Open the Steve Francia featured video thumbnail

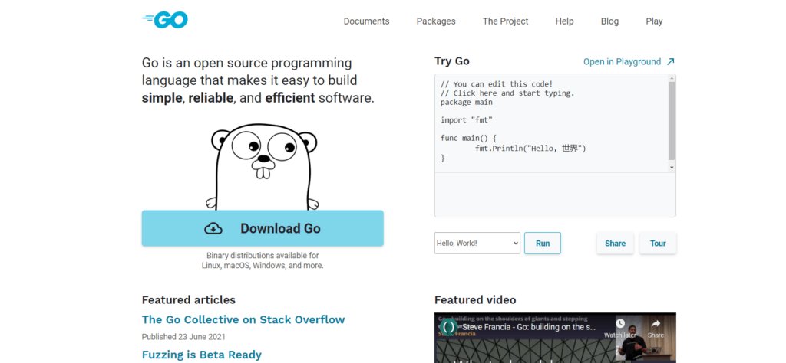tap(555, 338)
